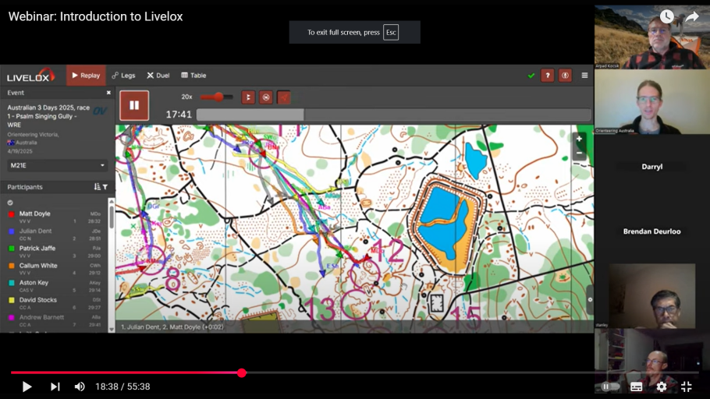Open the Legs tab
Image resolution: width=710 pixels, height=399 pixels.
[x=123, y=76]
